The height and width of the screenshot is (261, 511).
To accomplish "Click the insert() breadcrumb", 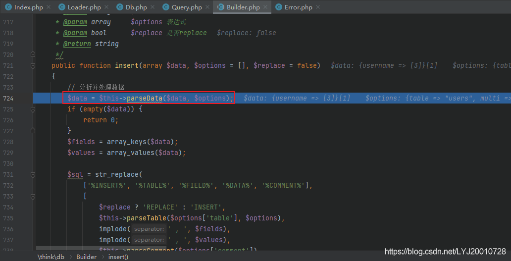I will (x=118, y=257).
